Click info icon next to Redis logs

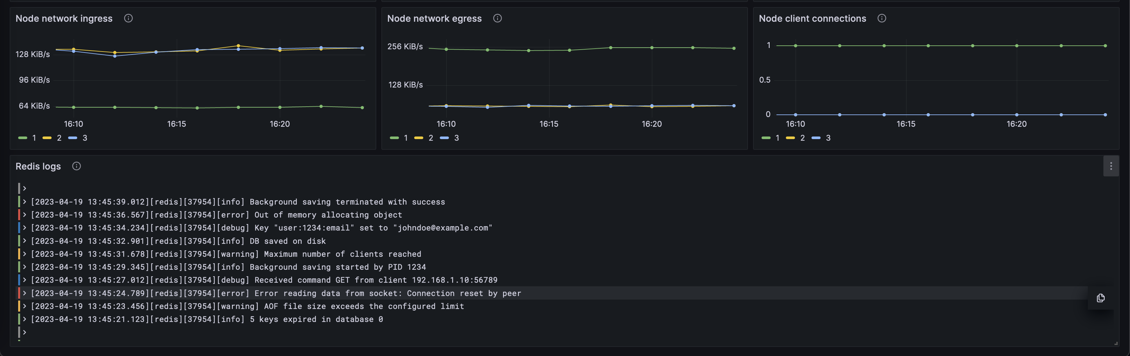(76, 166)
